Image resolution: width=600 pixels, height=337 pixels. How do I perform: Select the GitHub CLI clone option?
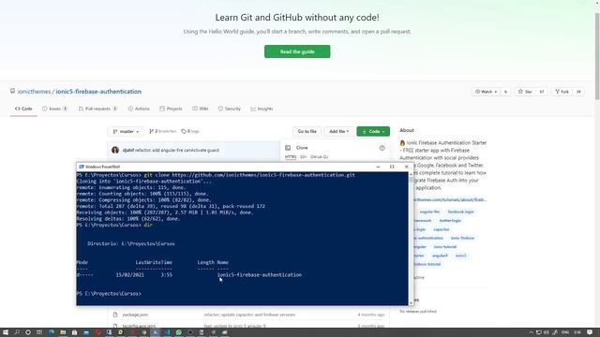(x=319, y=156)
